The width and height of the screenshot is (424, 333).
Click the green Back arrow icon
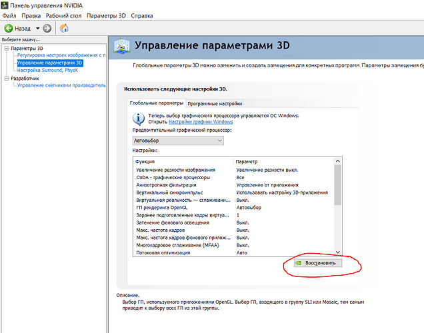click(x=9, y=28)
